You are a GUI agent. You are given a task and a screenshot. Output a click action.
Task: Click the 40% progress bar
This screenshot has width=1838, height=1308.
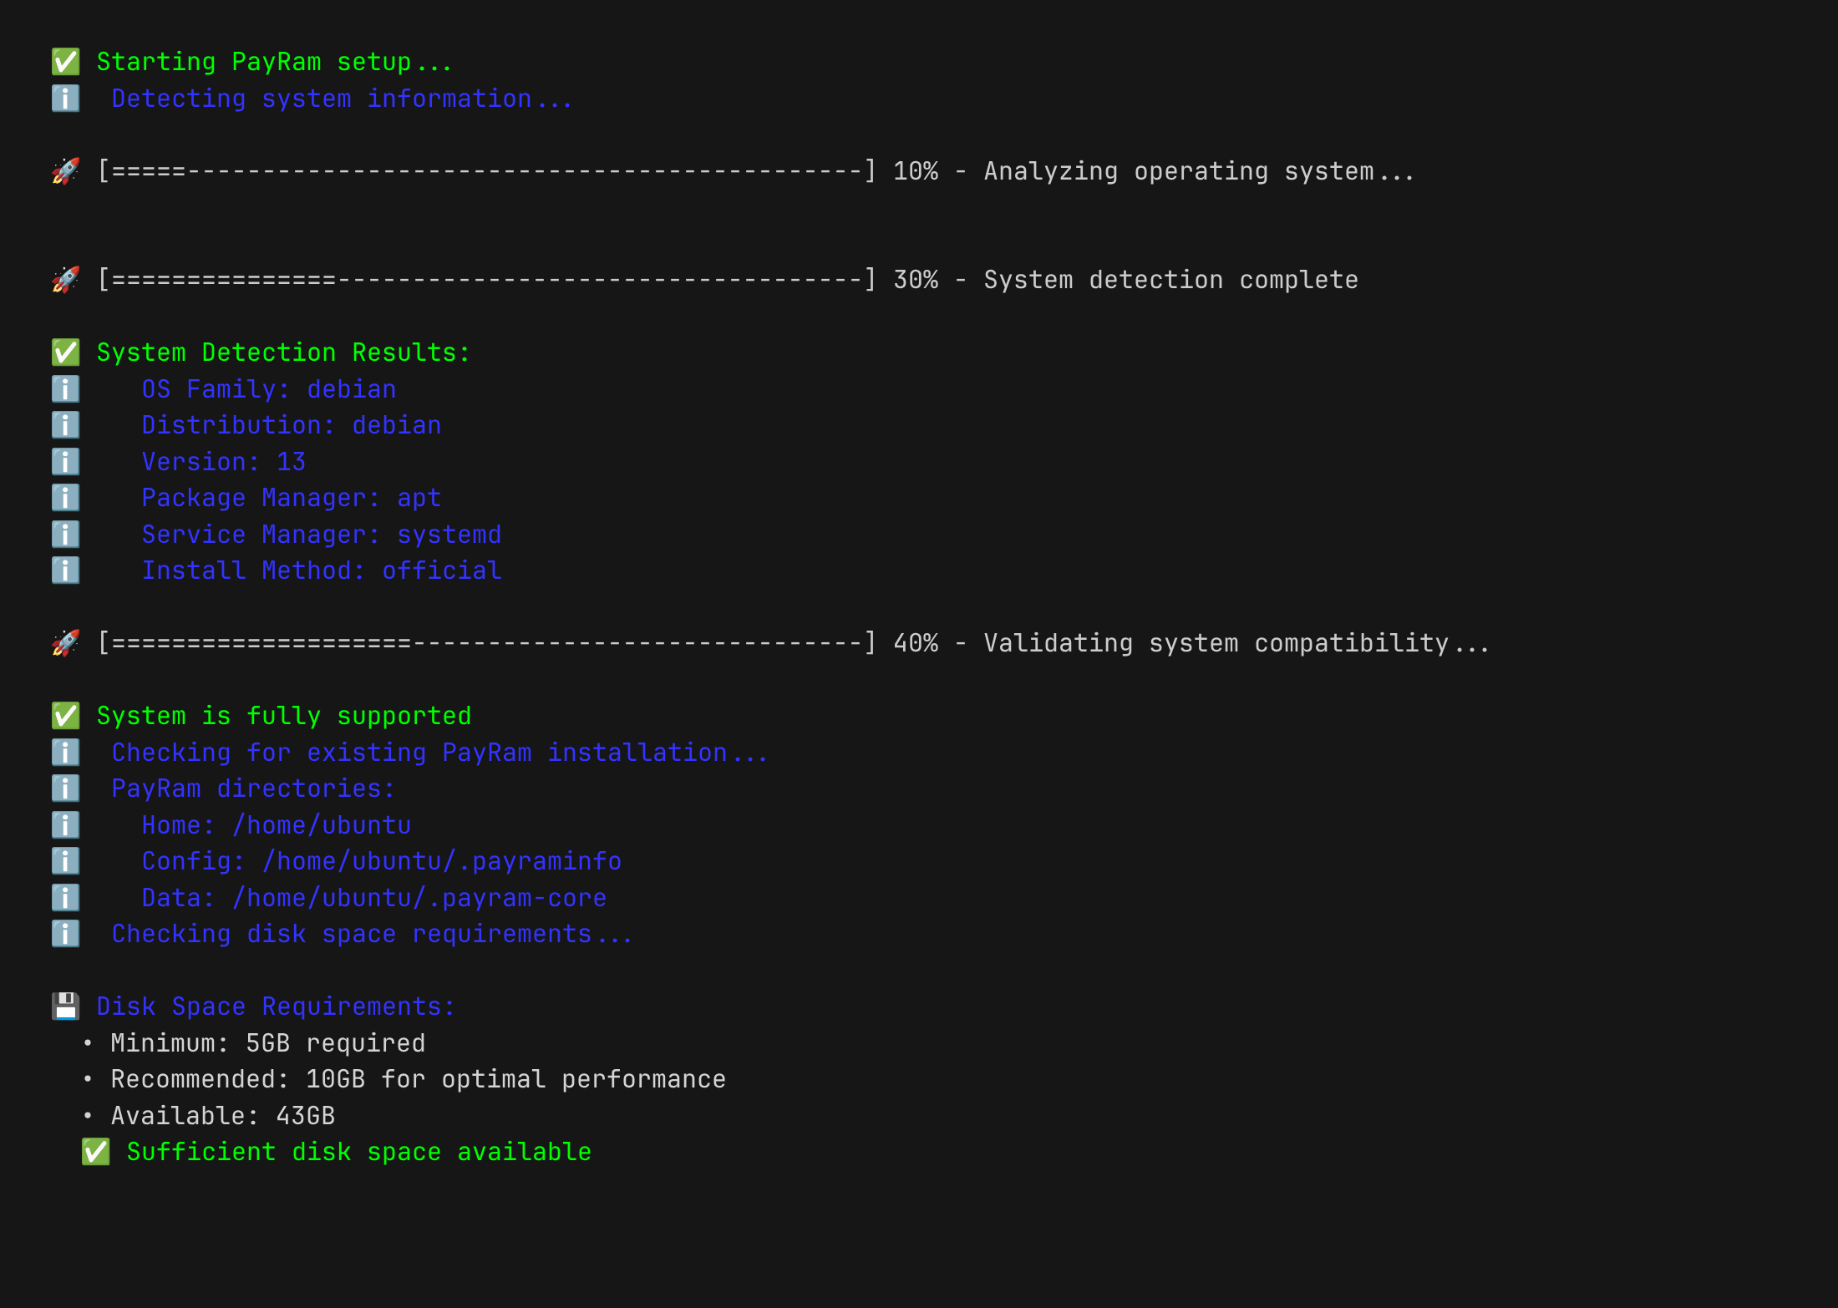[x=487, y=643]
